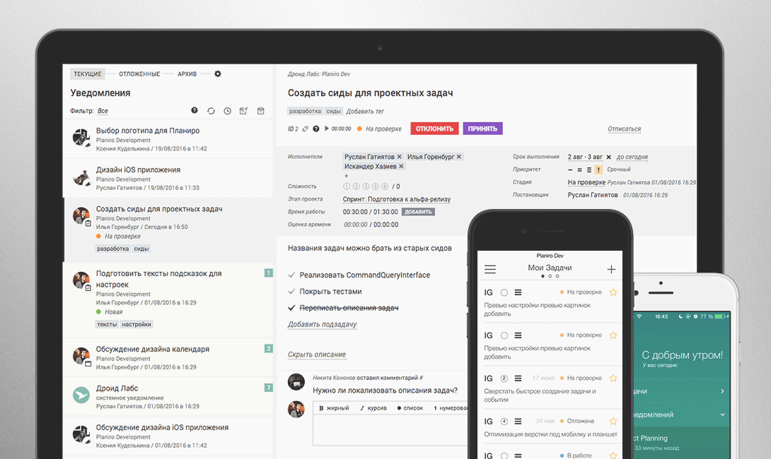Set priority to two-line medium icon
This screenshot has height=459, width=771.
(580, 170)
